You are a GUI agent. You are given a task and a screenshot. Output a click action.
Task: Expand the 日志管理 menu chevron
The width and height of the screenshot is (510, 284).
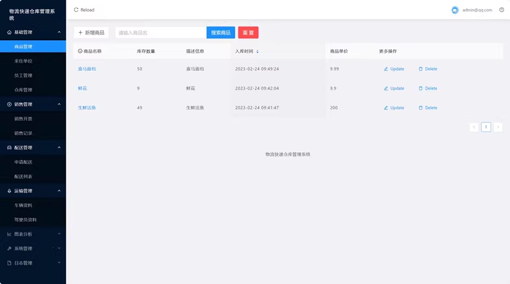59,263
